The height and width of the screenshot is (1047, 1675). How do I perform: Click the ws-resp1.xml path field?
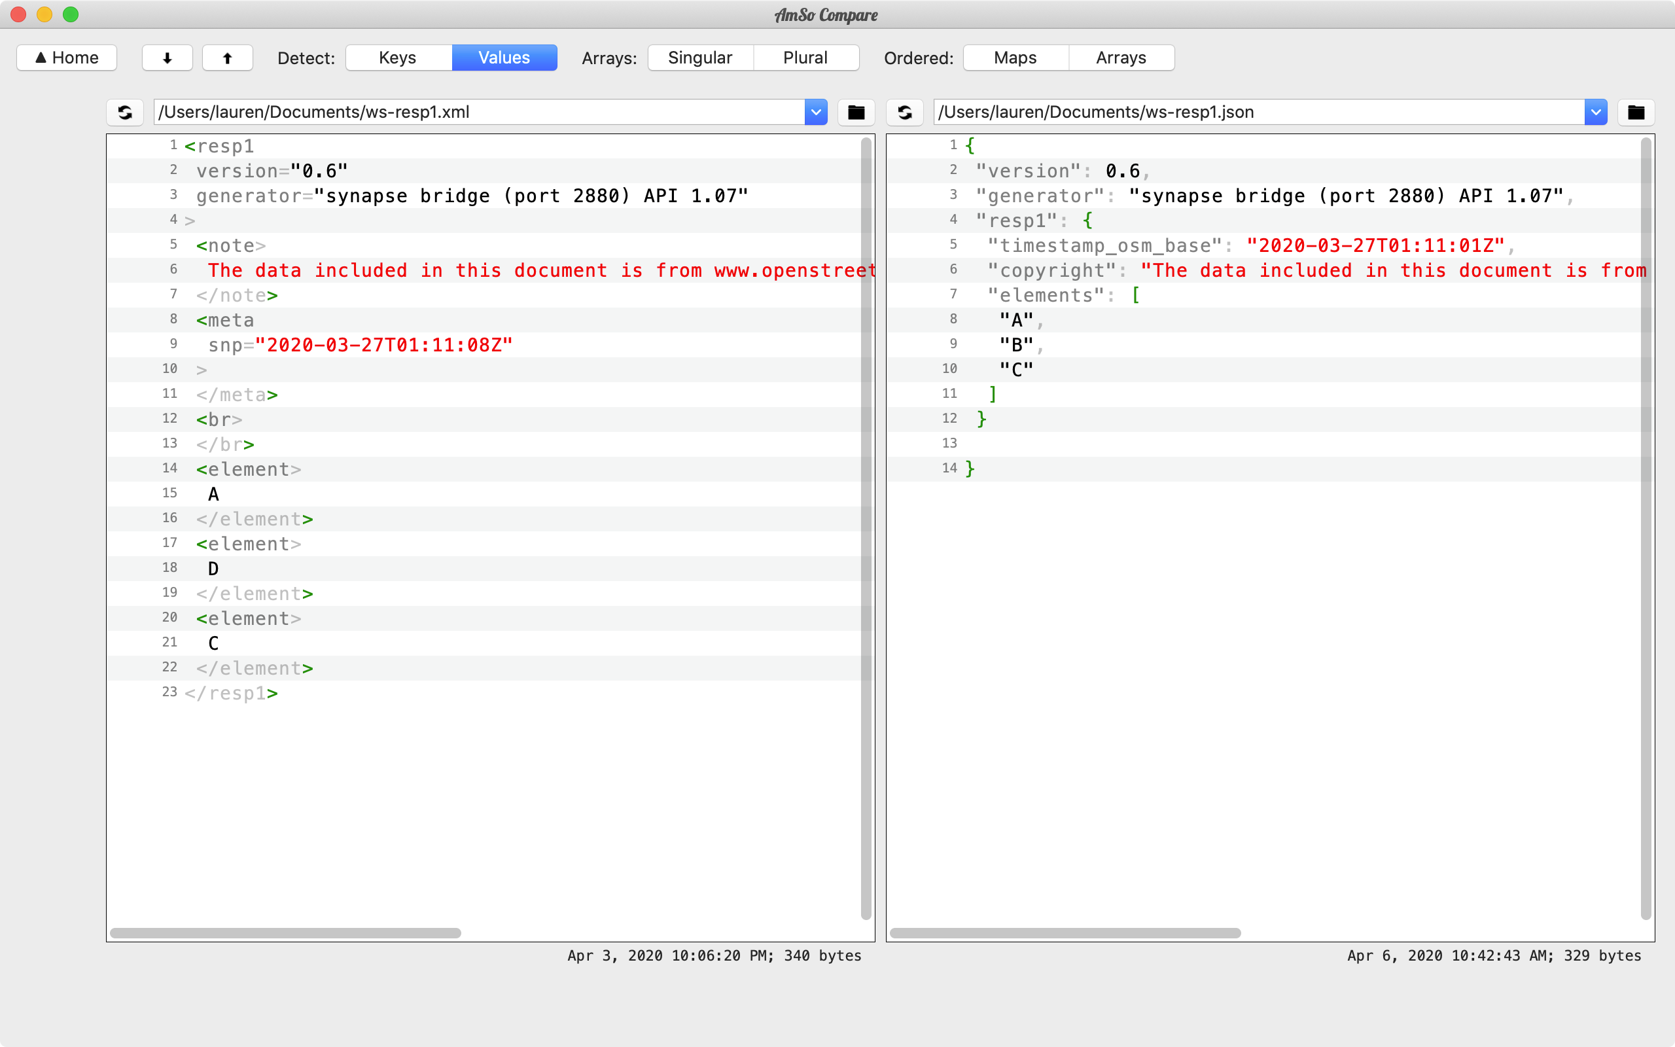pyautogui.click(x=479, y=112)
